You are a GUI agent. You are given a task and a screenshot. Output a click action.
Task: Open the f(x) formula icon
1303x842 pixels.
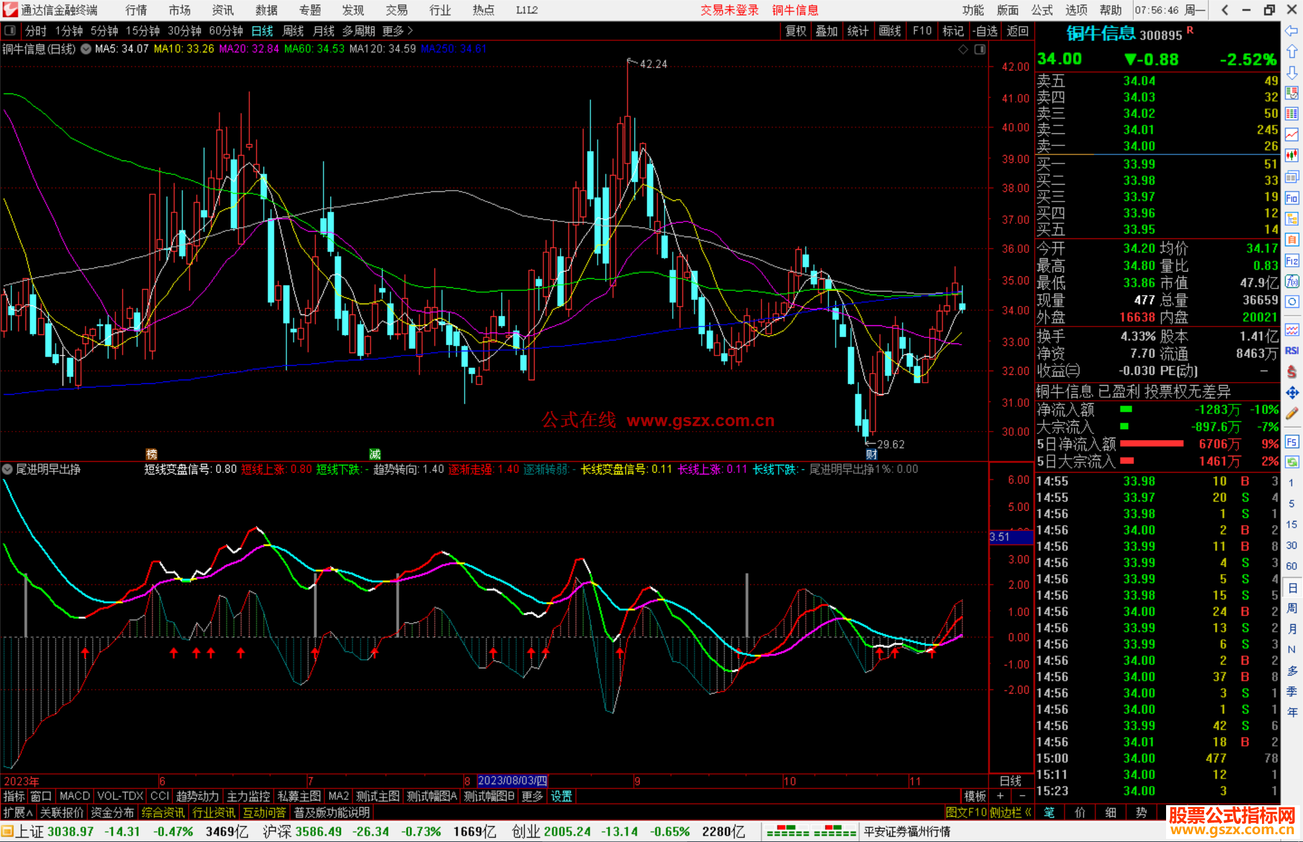click(x=1292, y=281)
